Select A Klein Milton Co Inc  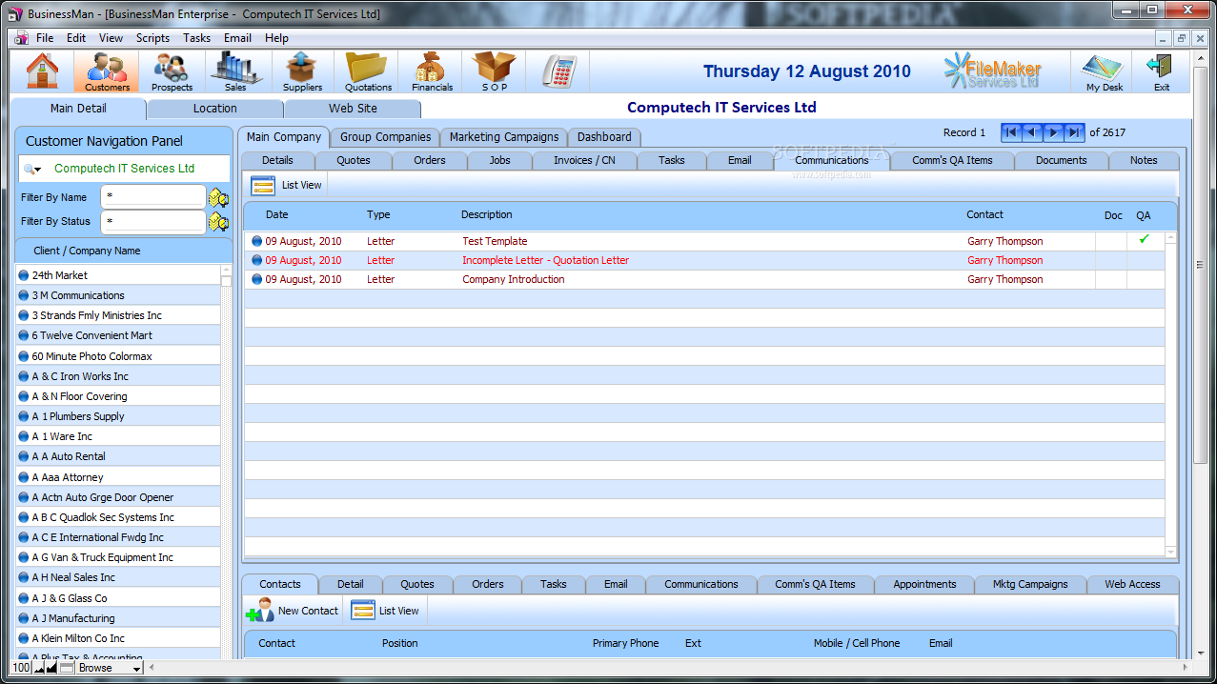tap(78, 638)
